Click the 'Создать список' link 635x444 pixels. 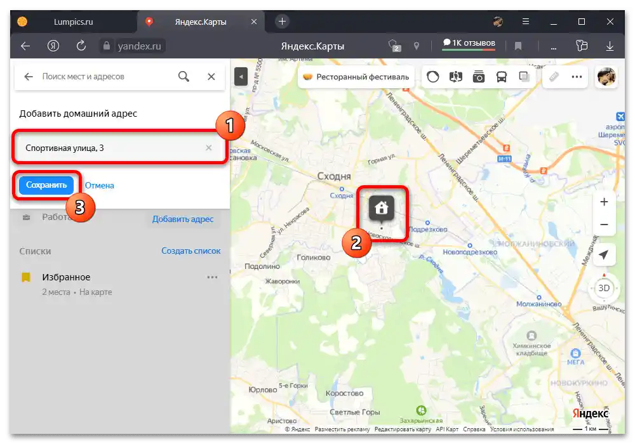tap(191, 251)
